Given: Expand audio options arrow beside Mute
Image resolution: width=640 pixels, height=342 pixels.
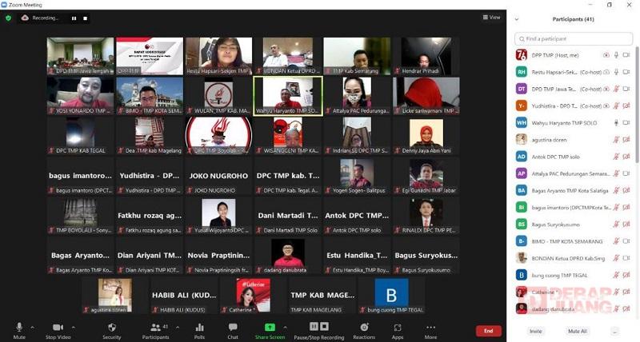Looking at the screenshot, I should tap(32, 327).
